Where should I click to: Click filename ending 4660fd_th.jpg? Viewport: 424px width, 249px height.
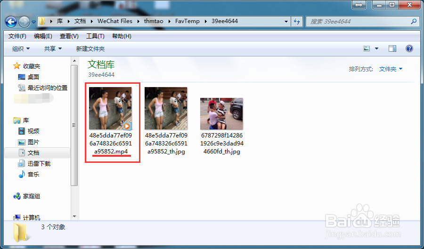[x=222, y=144]
